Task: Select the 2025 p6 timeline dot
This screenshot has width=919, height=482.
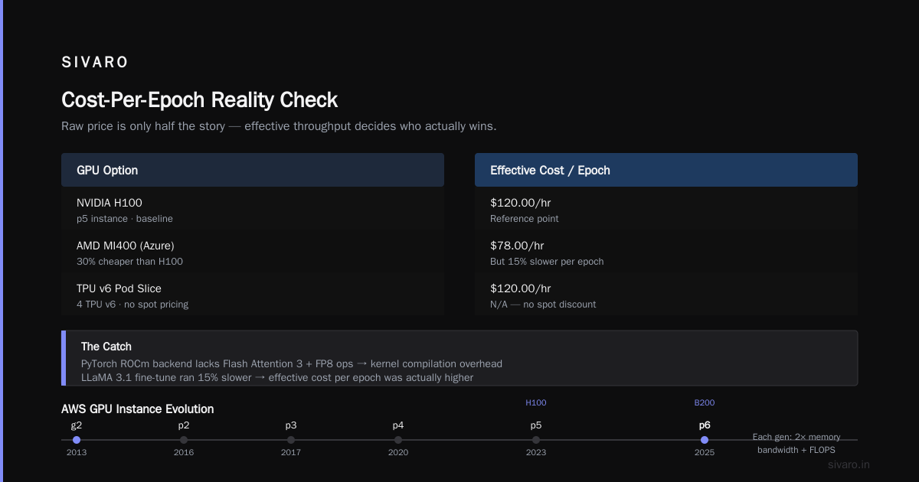Action: click(x=705, y=440)
